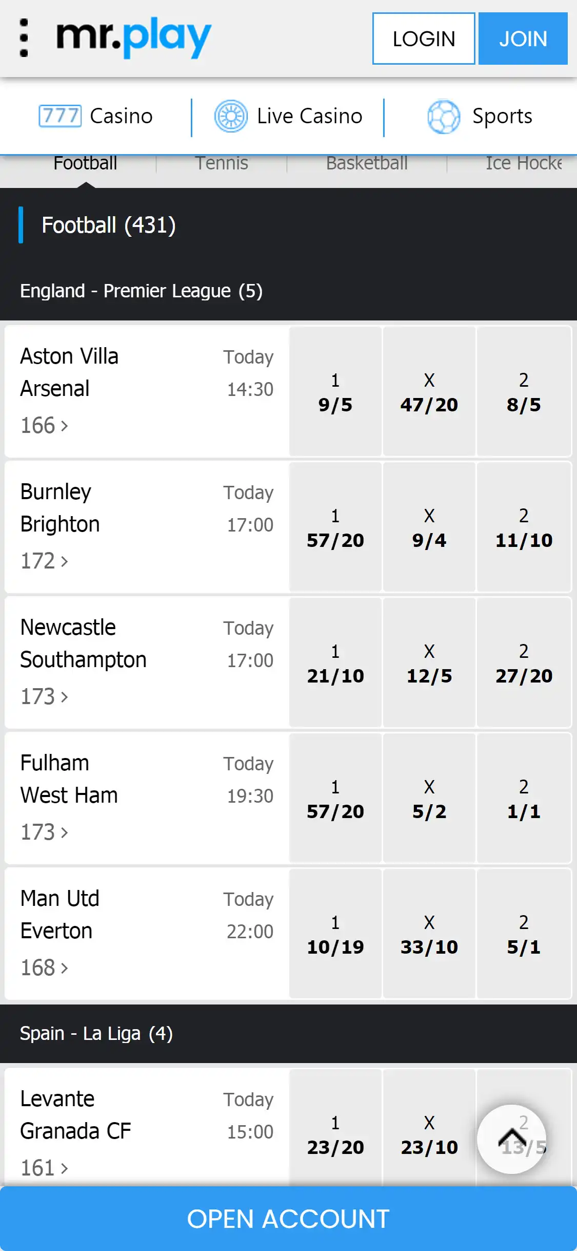Switch to the Basketball tab
577x1251 pixels.
[367, 163]
